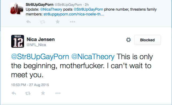This screenshot has width=172, height=105.
Task: Favorite the Str8UpGayPorn update tweet with star
Action: coord(58,22)
